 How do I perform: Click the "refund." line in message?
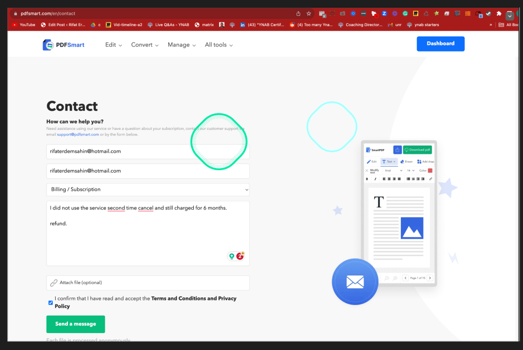[x=58, y=224]
